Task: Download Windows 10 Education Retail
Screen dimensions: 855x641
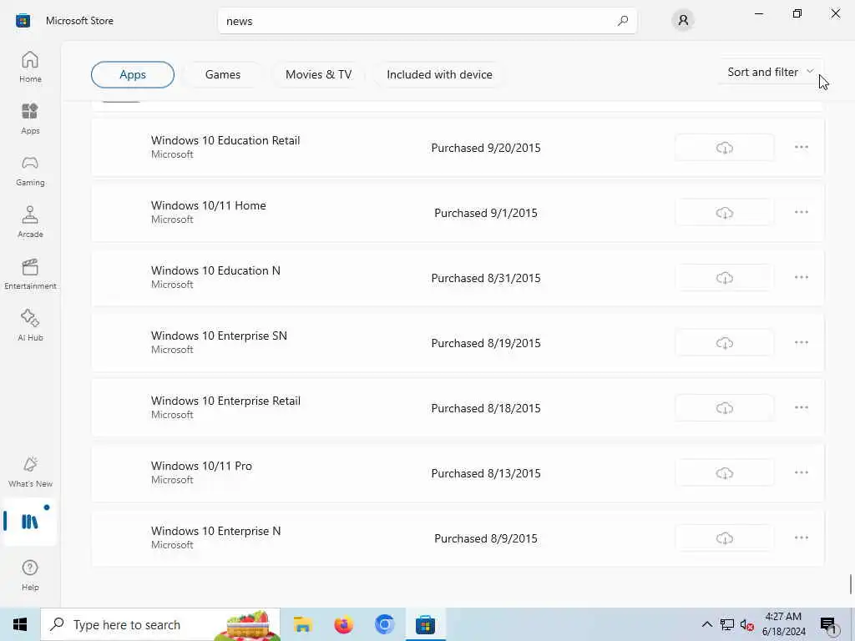Action: [724, 148]
